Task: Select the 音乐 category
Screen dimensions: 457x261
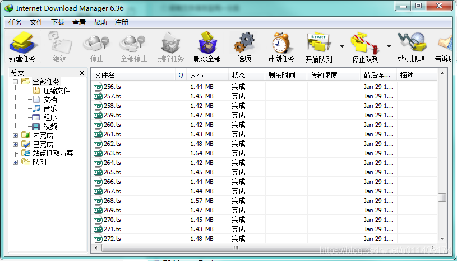Action: 50,108
